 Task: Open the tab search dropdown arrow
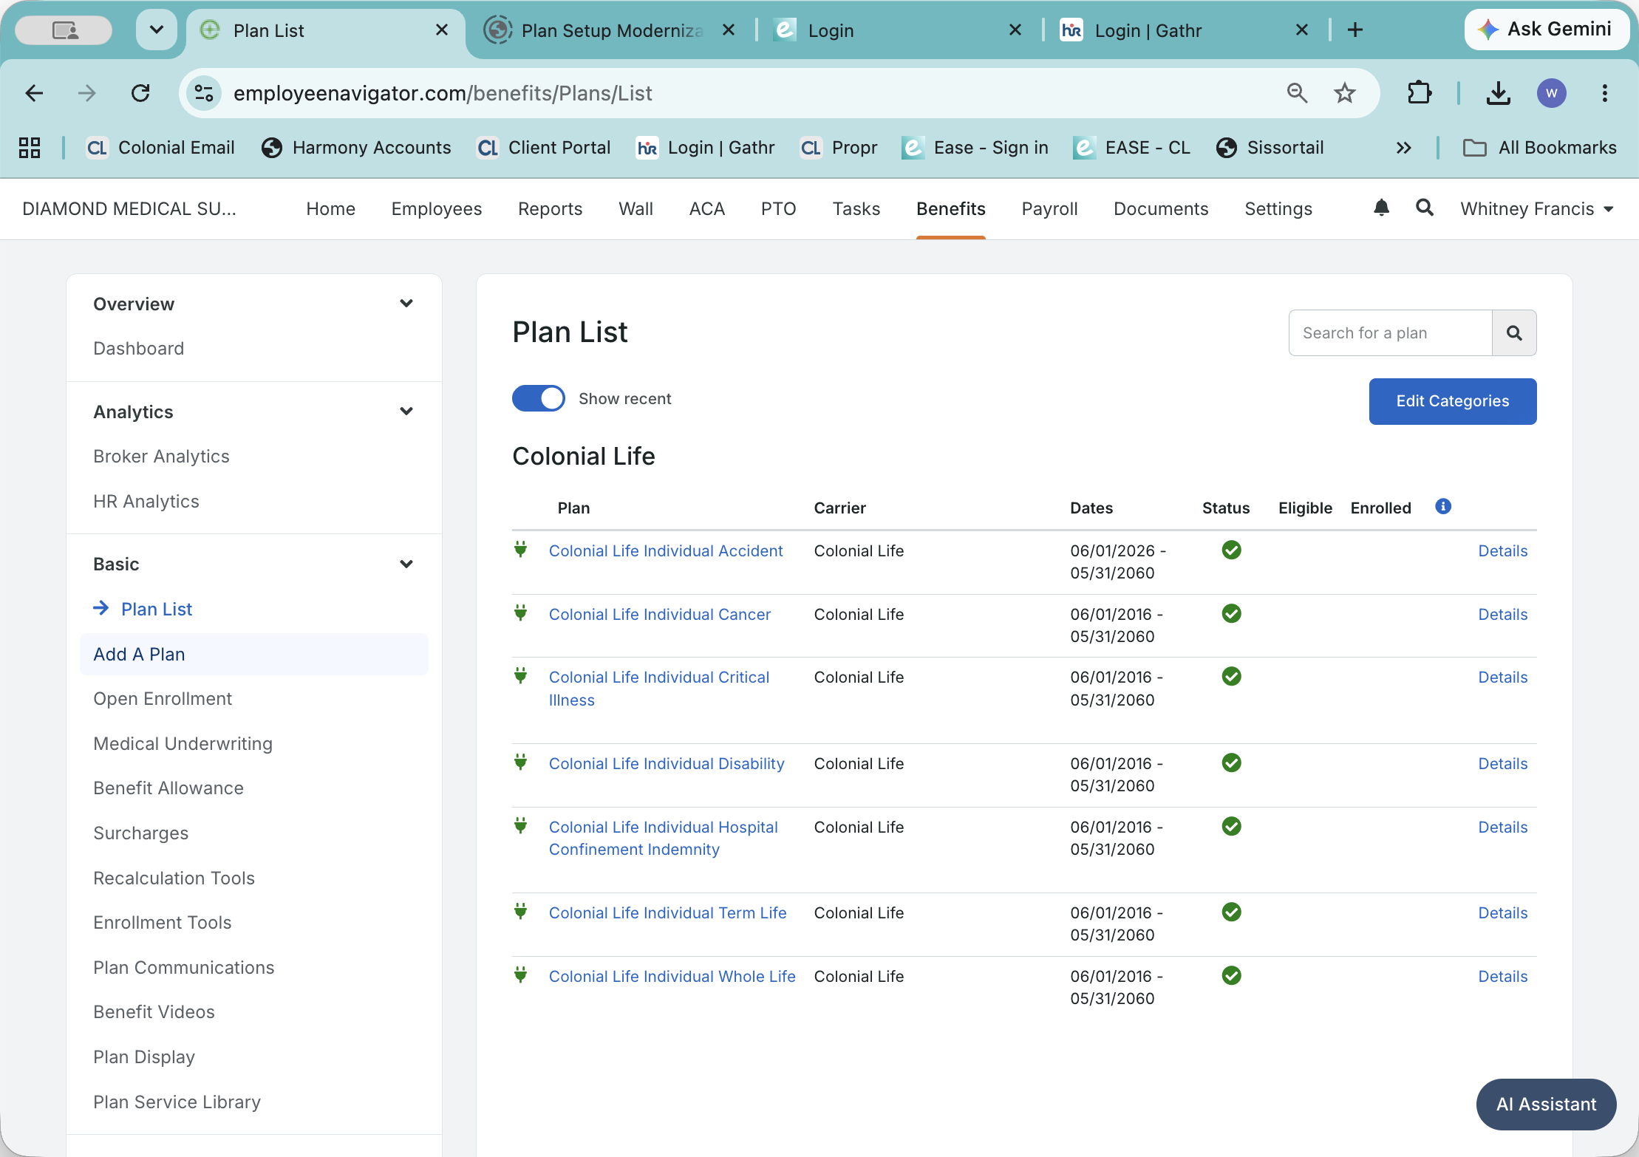coord(157,30)
